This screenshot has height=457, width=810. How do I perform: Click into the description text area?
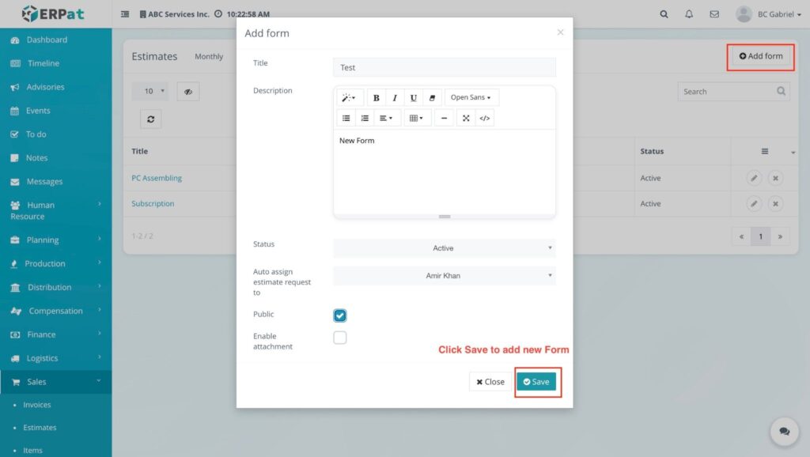pyautogui.click(x=445, y=172)
